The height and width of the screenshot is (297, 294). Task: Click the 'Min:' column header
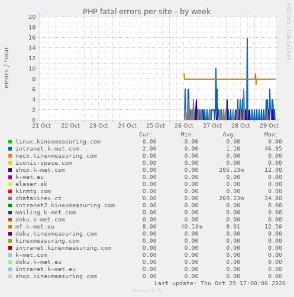click(x=188, y=135)
